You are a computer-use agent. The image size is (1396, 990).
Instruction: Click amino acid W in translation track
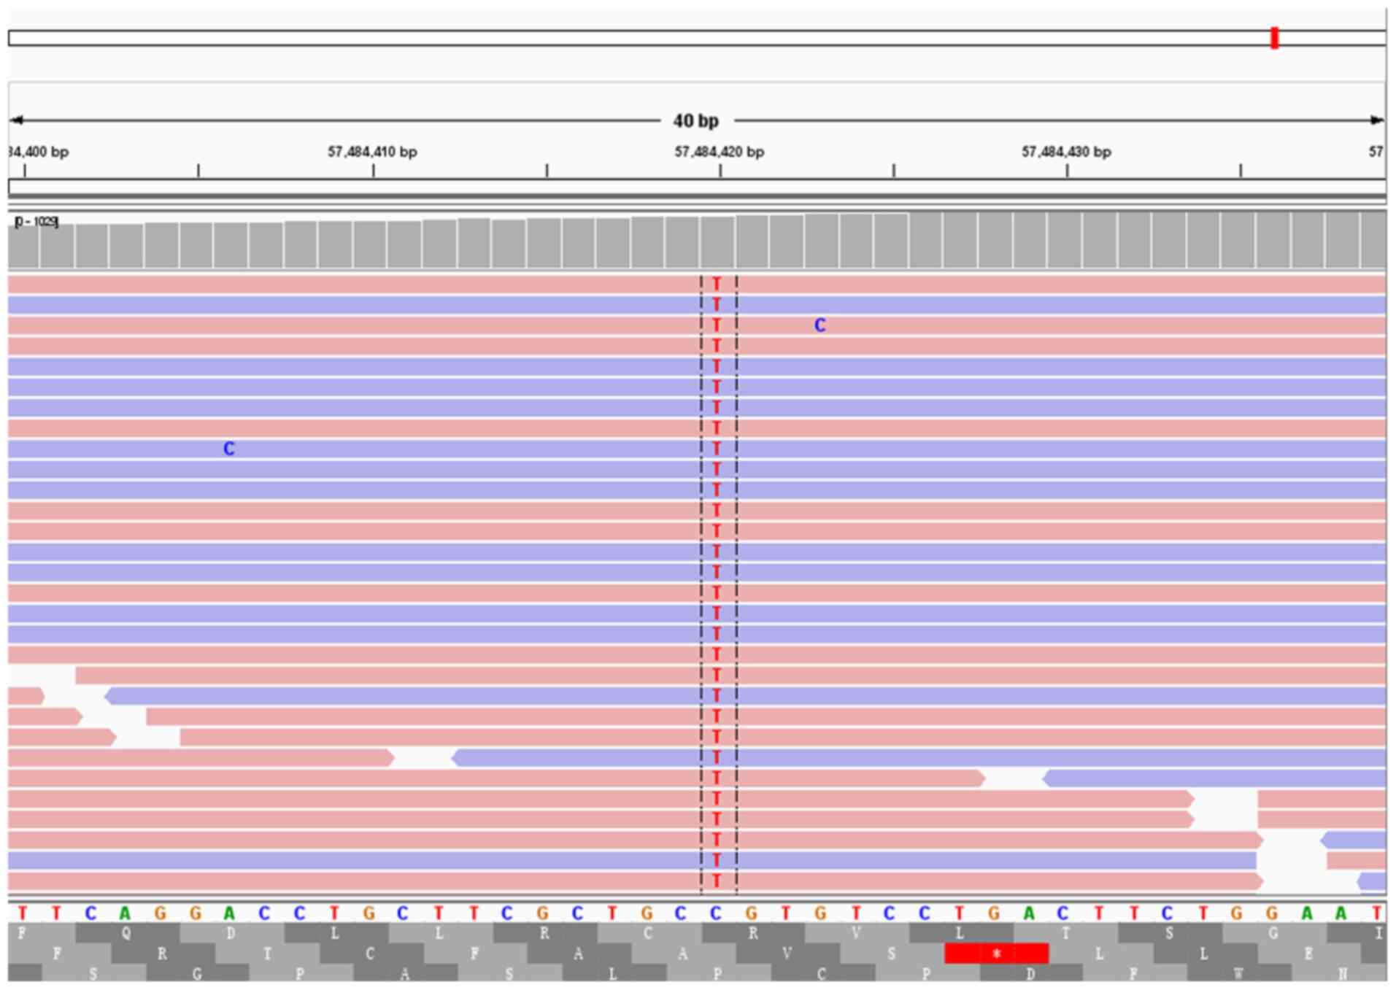coord(1238,974)
